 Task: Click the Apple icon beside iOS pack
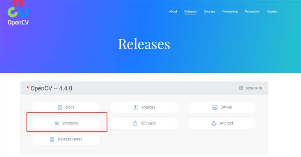pos(135,123)
